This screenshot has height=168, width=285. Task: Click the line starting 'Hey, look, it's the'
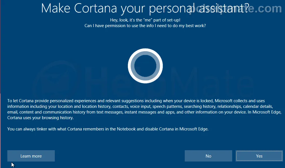pyautogui.click(x=145, y=20)
